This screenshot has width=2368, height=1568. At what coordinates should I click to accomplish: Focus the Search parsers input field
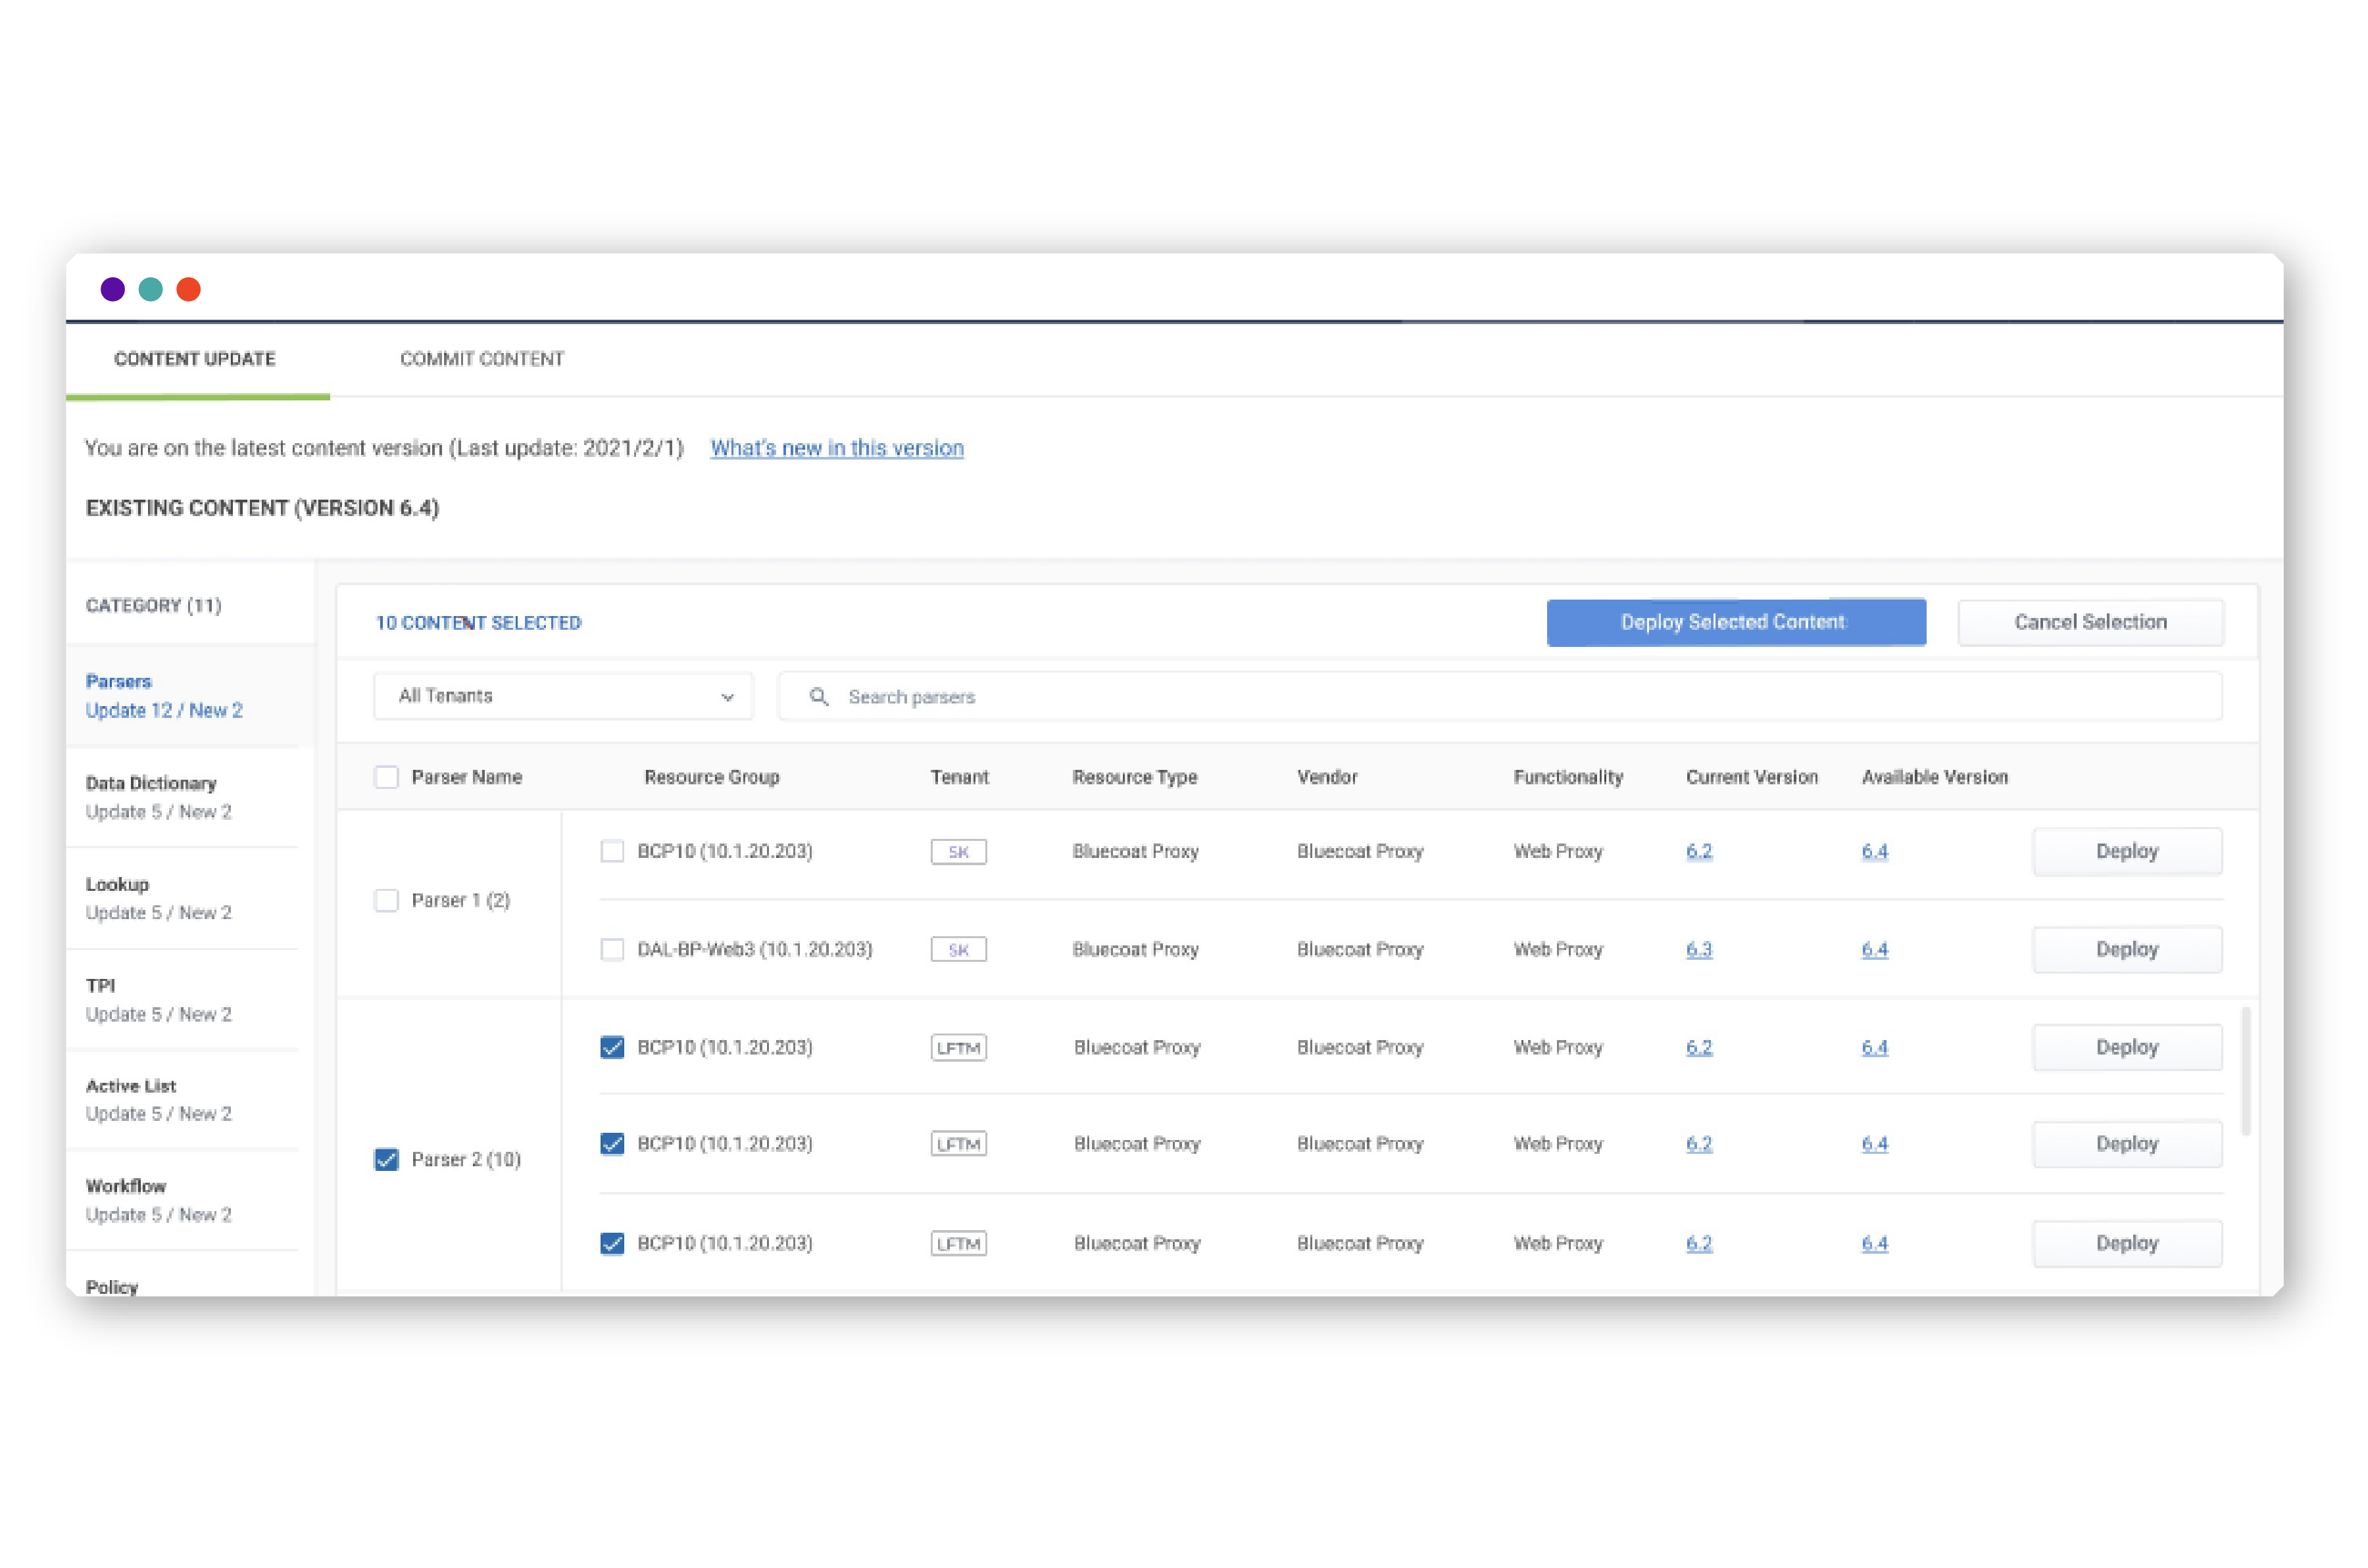click(x=1500, y=697)
